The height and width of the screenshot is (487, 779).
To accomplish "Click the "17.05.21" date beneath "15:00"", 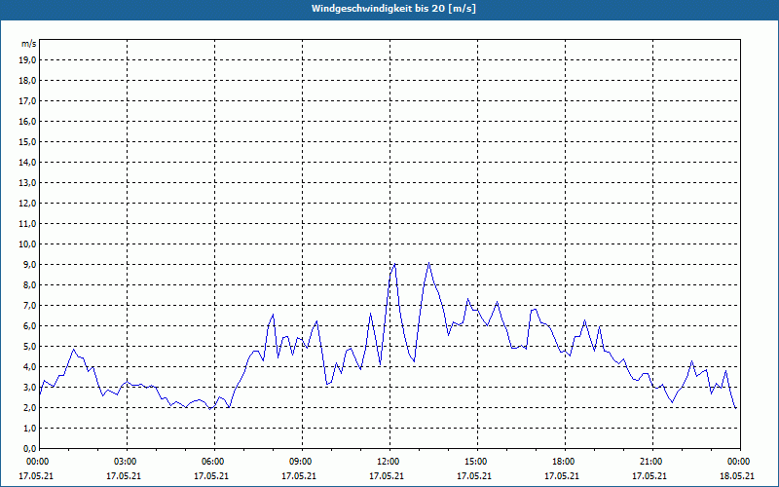I will click(x=474, y=475).
